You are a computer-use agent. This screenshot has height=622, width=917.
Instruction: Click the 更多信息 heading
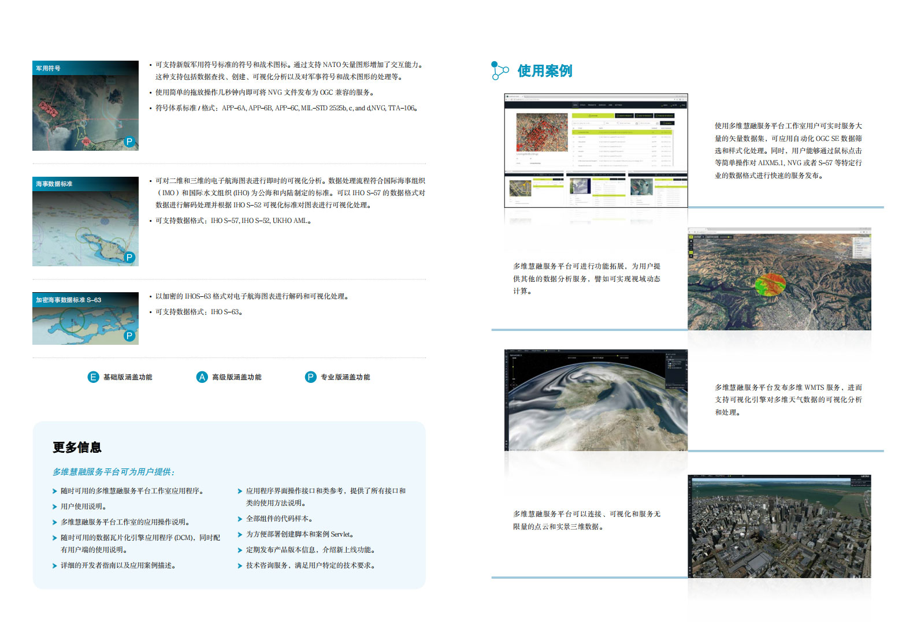77,448
